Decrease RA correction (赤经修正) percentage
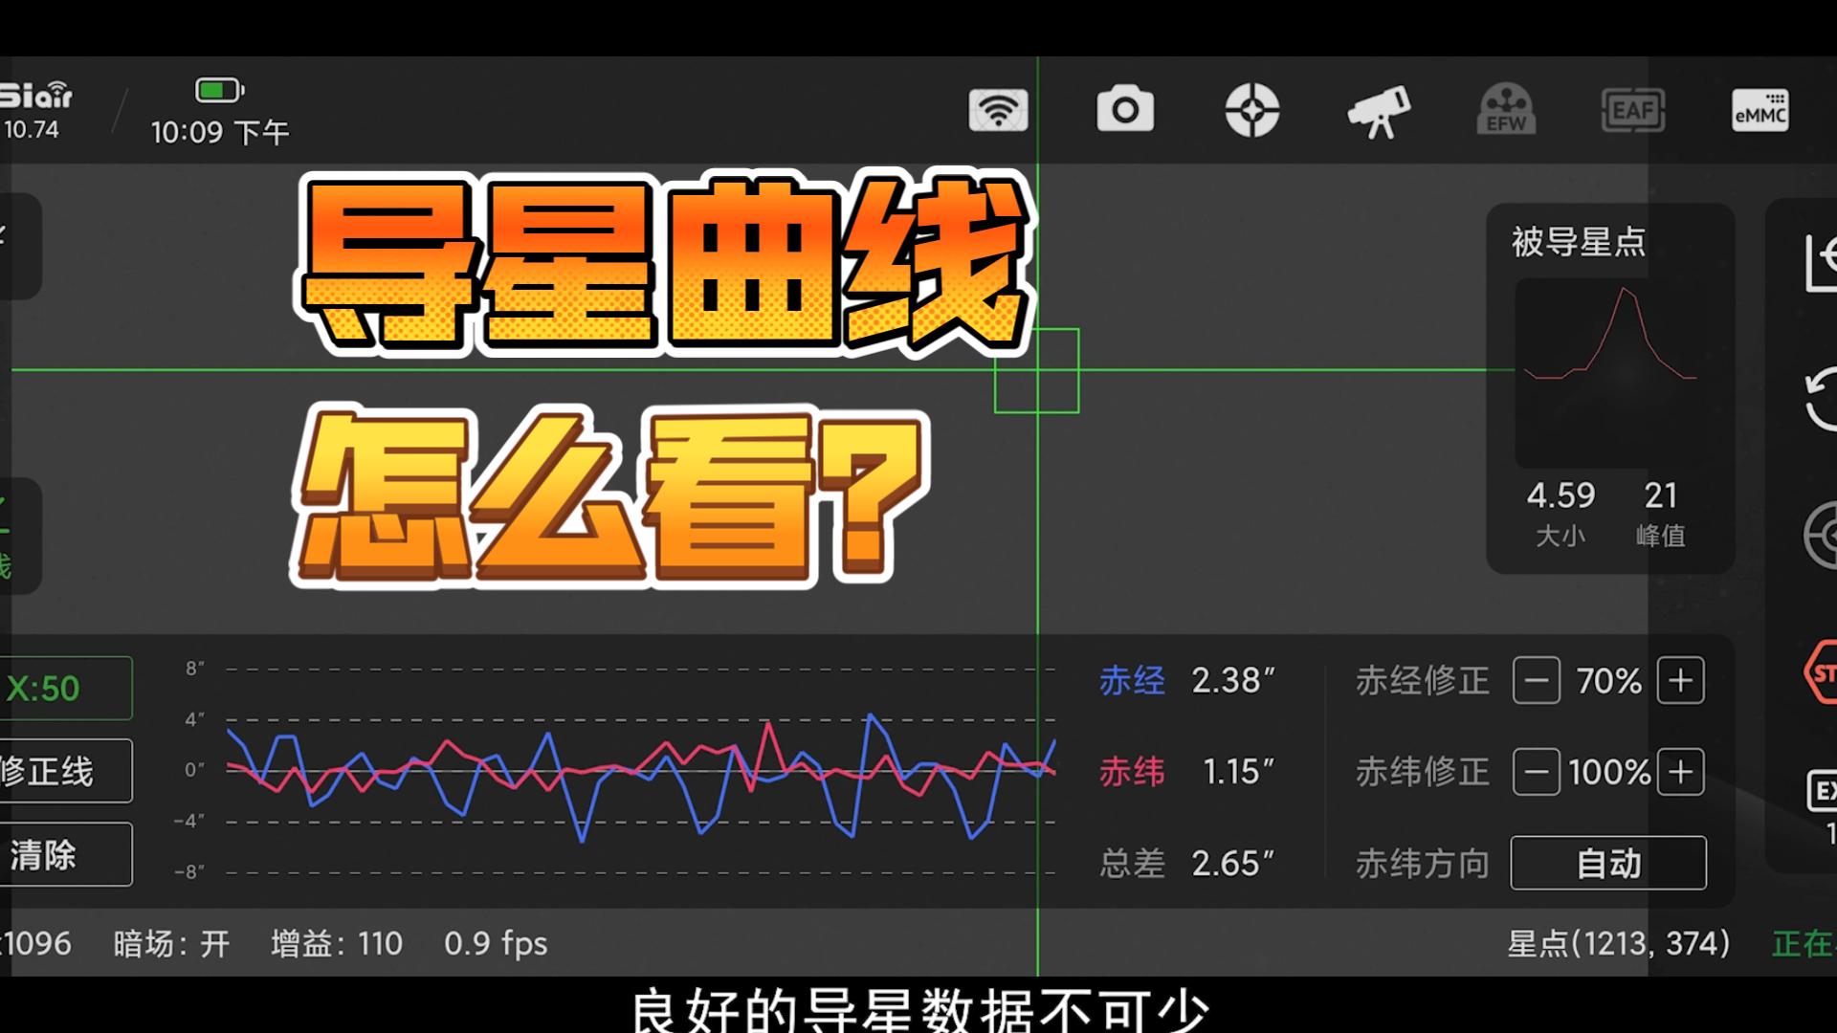Viewport: 1837px width, 1033px height. click(x=1537, y=681)
